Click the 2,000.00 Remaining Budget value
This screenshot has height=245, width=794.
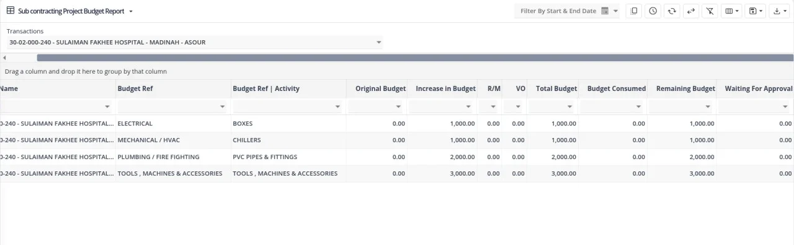click(x=702, y=157)
